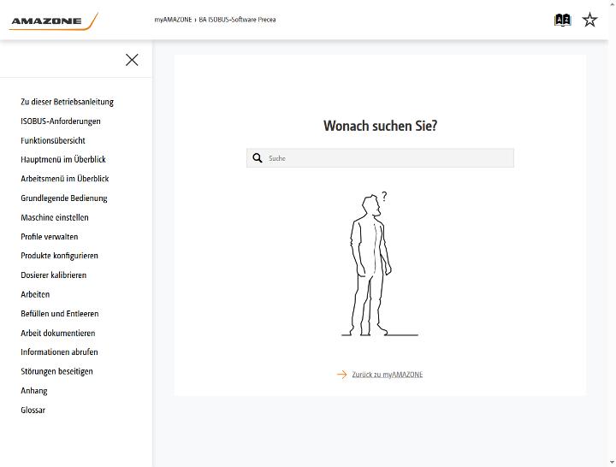Viewport: 616px width, 467px height.
Task: Click the myAMAZONE breadcrumb
Action: pos(173,20)
